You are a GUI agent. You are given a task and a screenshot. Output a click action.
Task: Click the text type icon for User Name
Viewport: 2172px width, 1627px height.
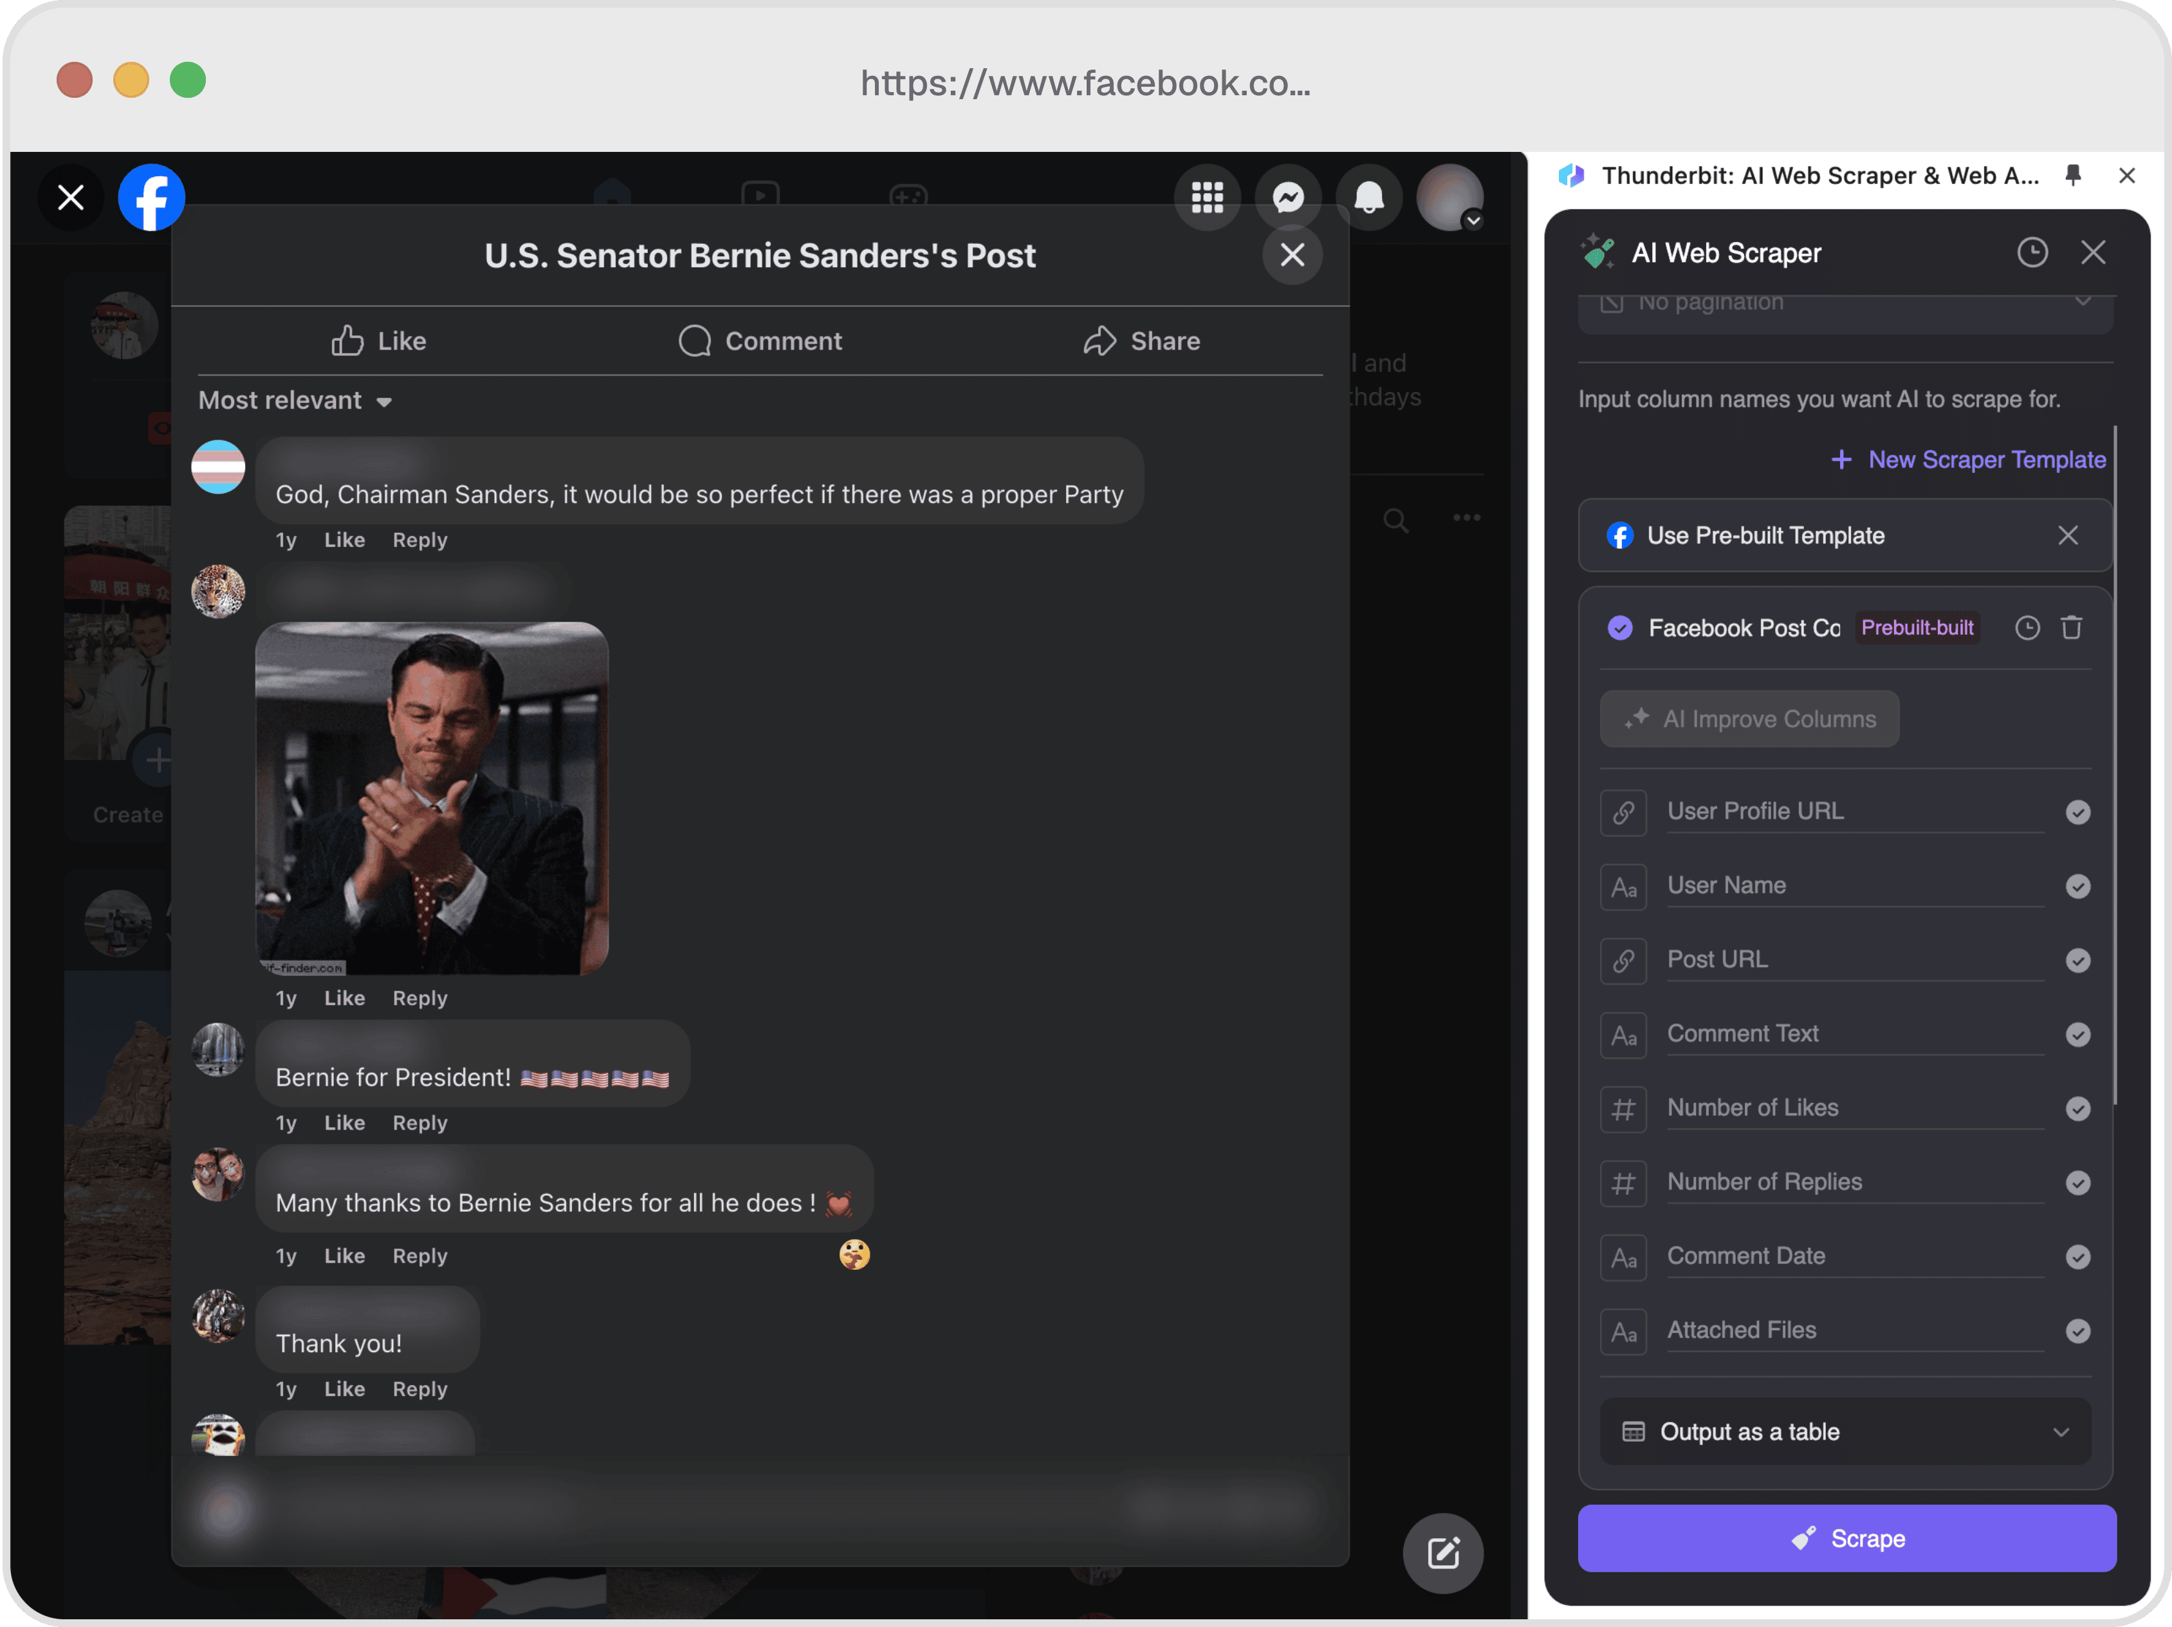tap(1623, 887)
